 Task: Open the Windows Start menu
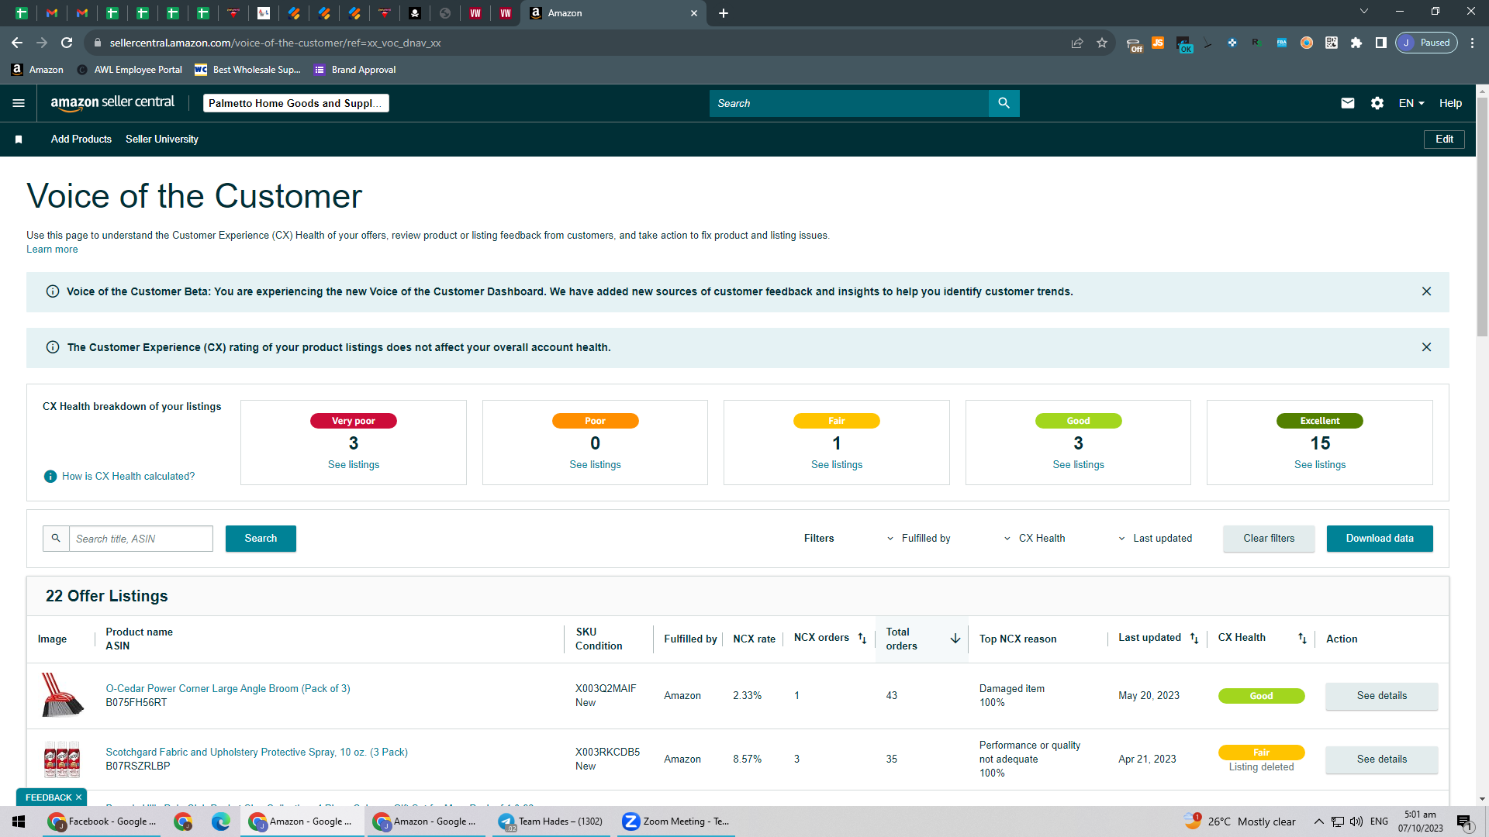pos(19,821)
